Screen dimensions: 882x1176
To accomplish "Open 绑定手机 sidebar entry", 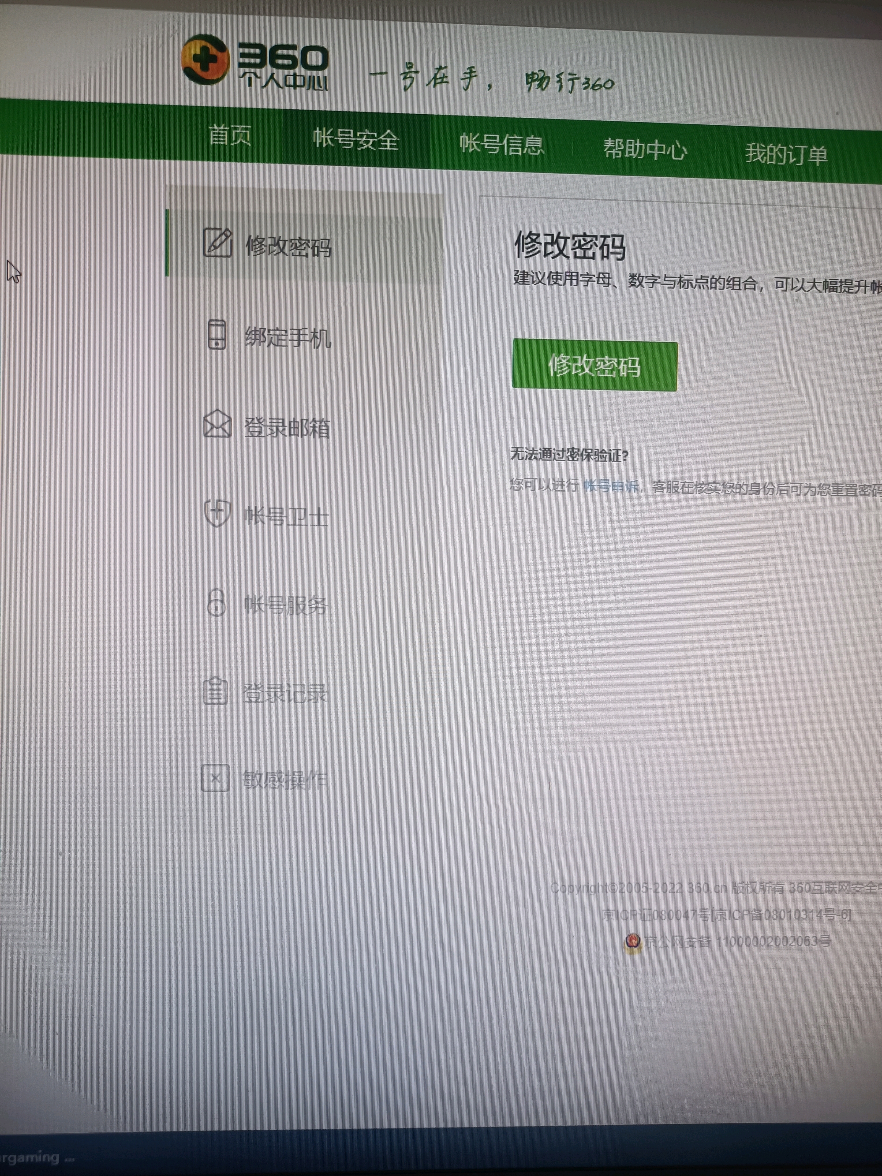I will [x=288, y=338].
